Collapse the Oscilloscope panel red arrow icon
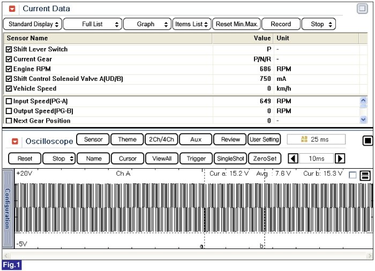375x271 pixels. click(15, 141)
